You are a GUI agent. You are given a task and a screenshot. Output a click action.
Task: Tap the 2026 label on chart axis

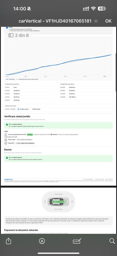[x=105, y=76]
